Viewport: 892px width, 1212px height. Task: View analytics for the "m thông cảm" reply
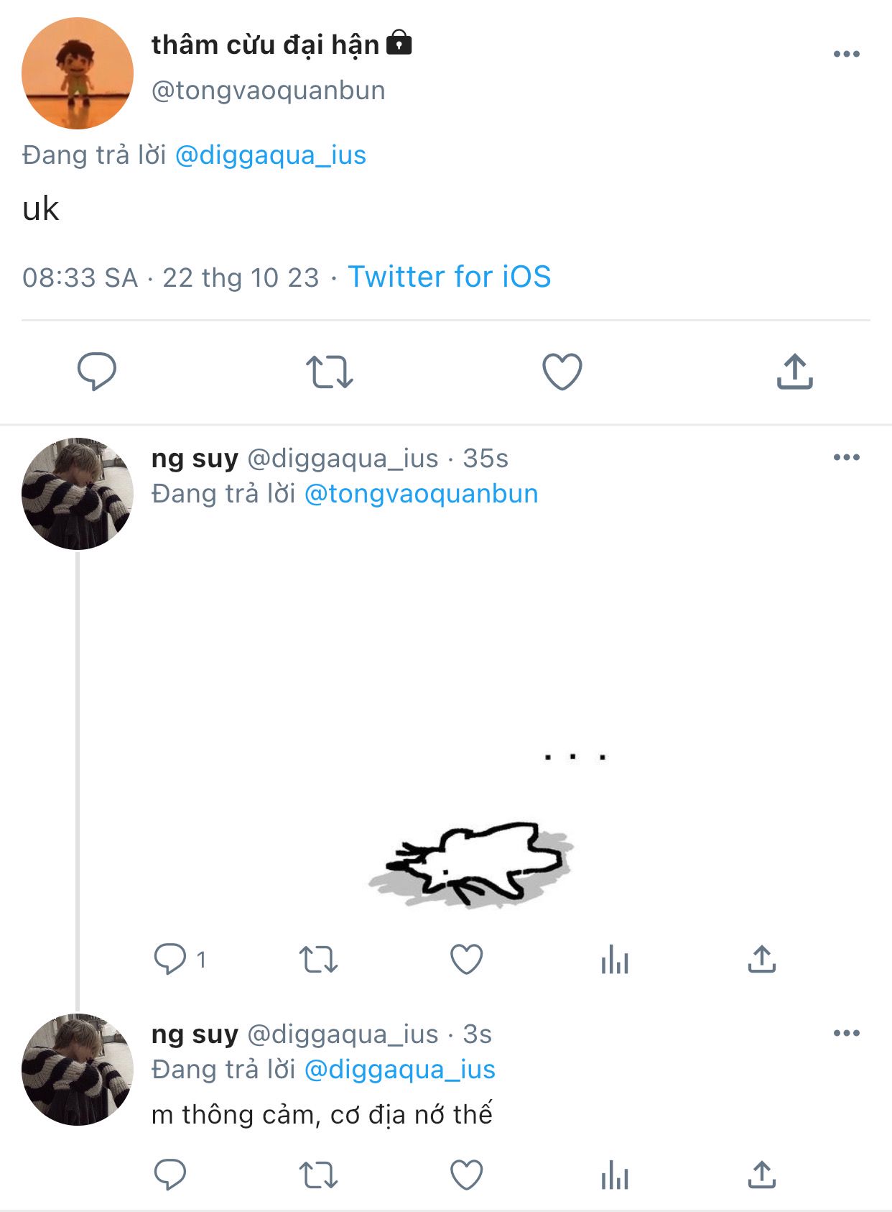pos(615,1176)
